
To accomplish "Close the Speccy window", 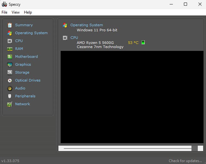I will 200,4.
